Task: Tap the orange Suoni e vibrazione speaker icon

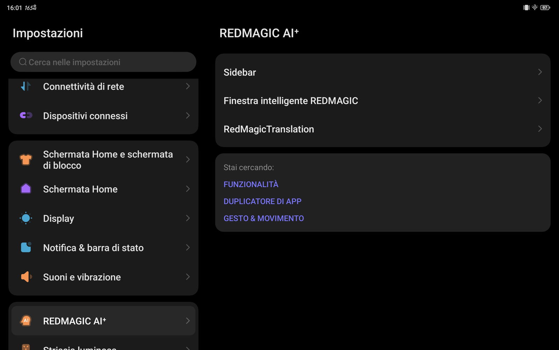Action: click(x=26, y=277)
